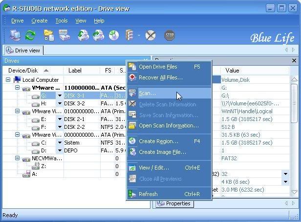Click the grayed Close All Previews entry
The height and width of the screenshot is (222, 301).
point(169,179)
